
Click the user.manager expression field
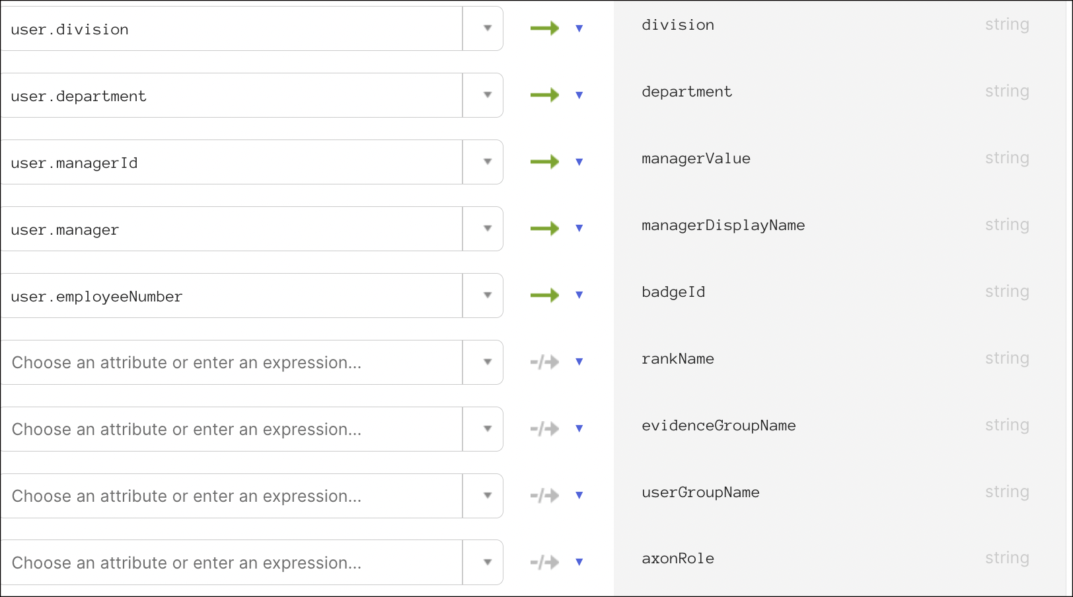pyautogui.click(x=231, y=229)
